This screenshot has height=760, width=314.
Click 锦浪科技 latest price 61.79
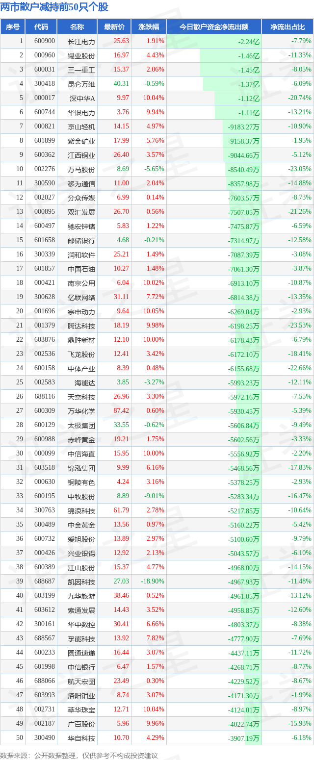[121, 510]
